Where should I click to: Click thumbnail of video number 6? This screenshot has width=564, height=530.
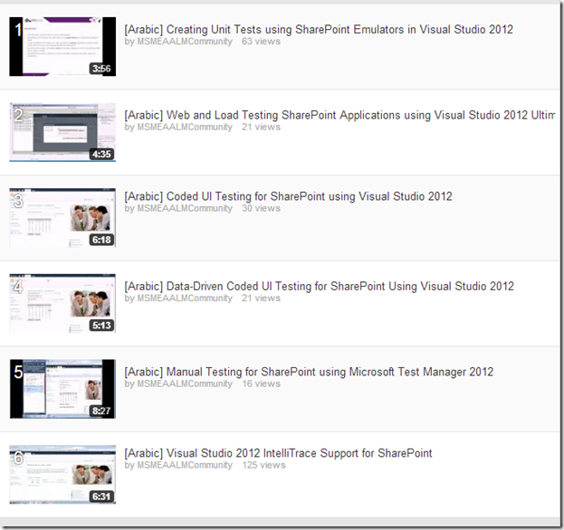point(62,474)
